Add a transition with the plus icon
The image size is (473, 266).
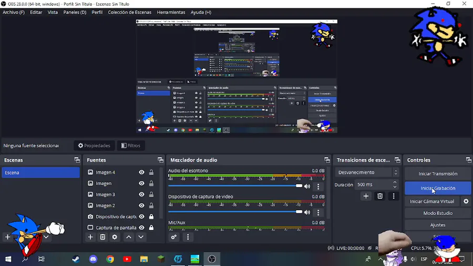point(366,196)
